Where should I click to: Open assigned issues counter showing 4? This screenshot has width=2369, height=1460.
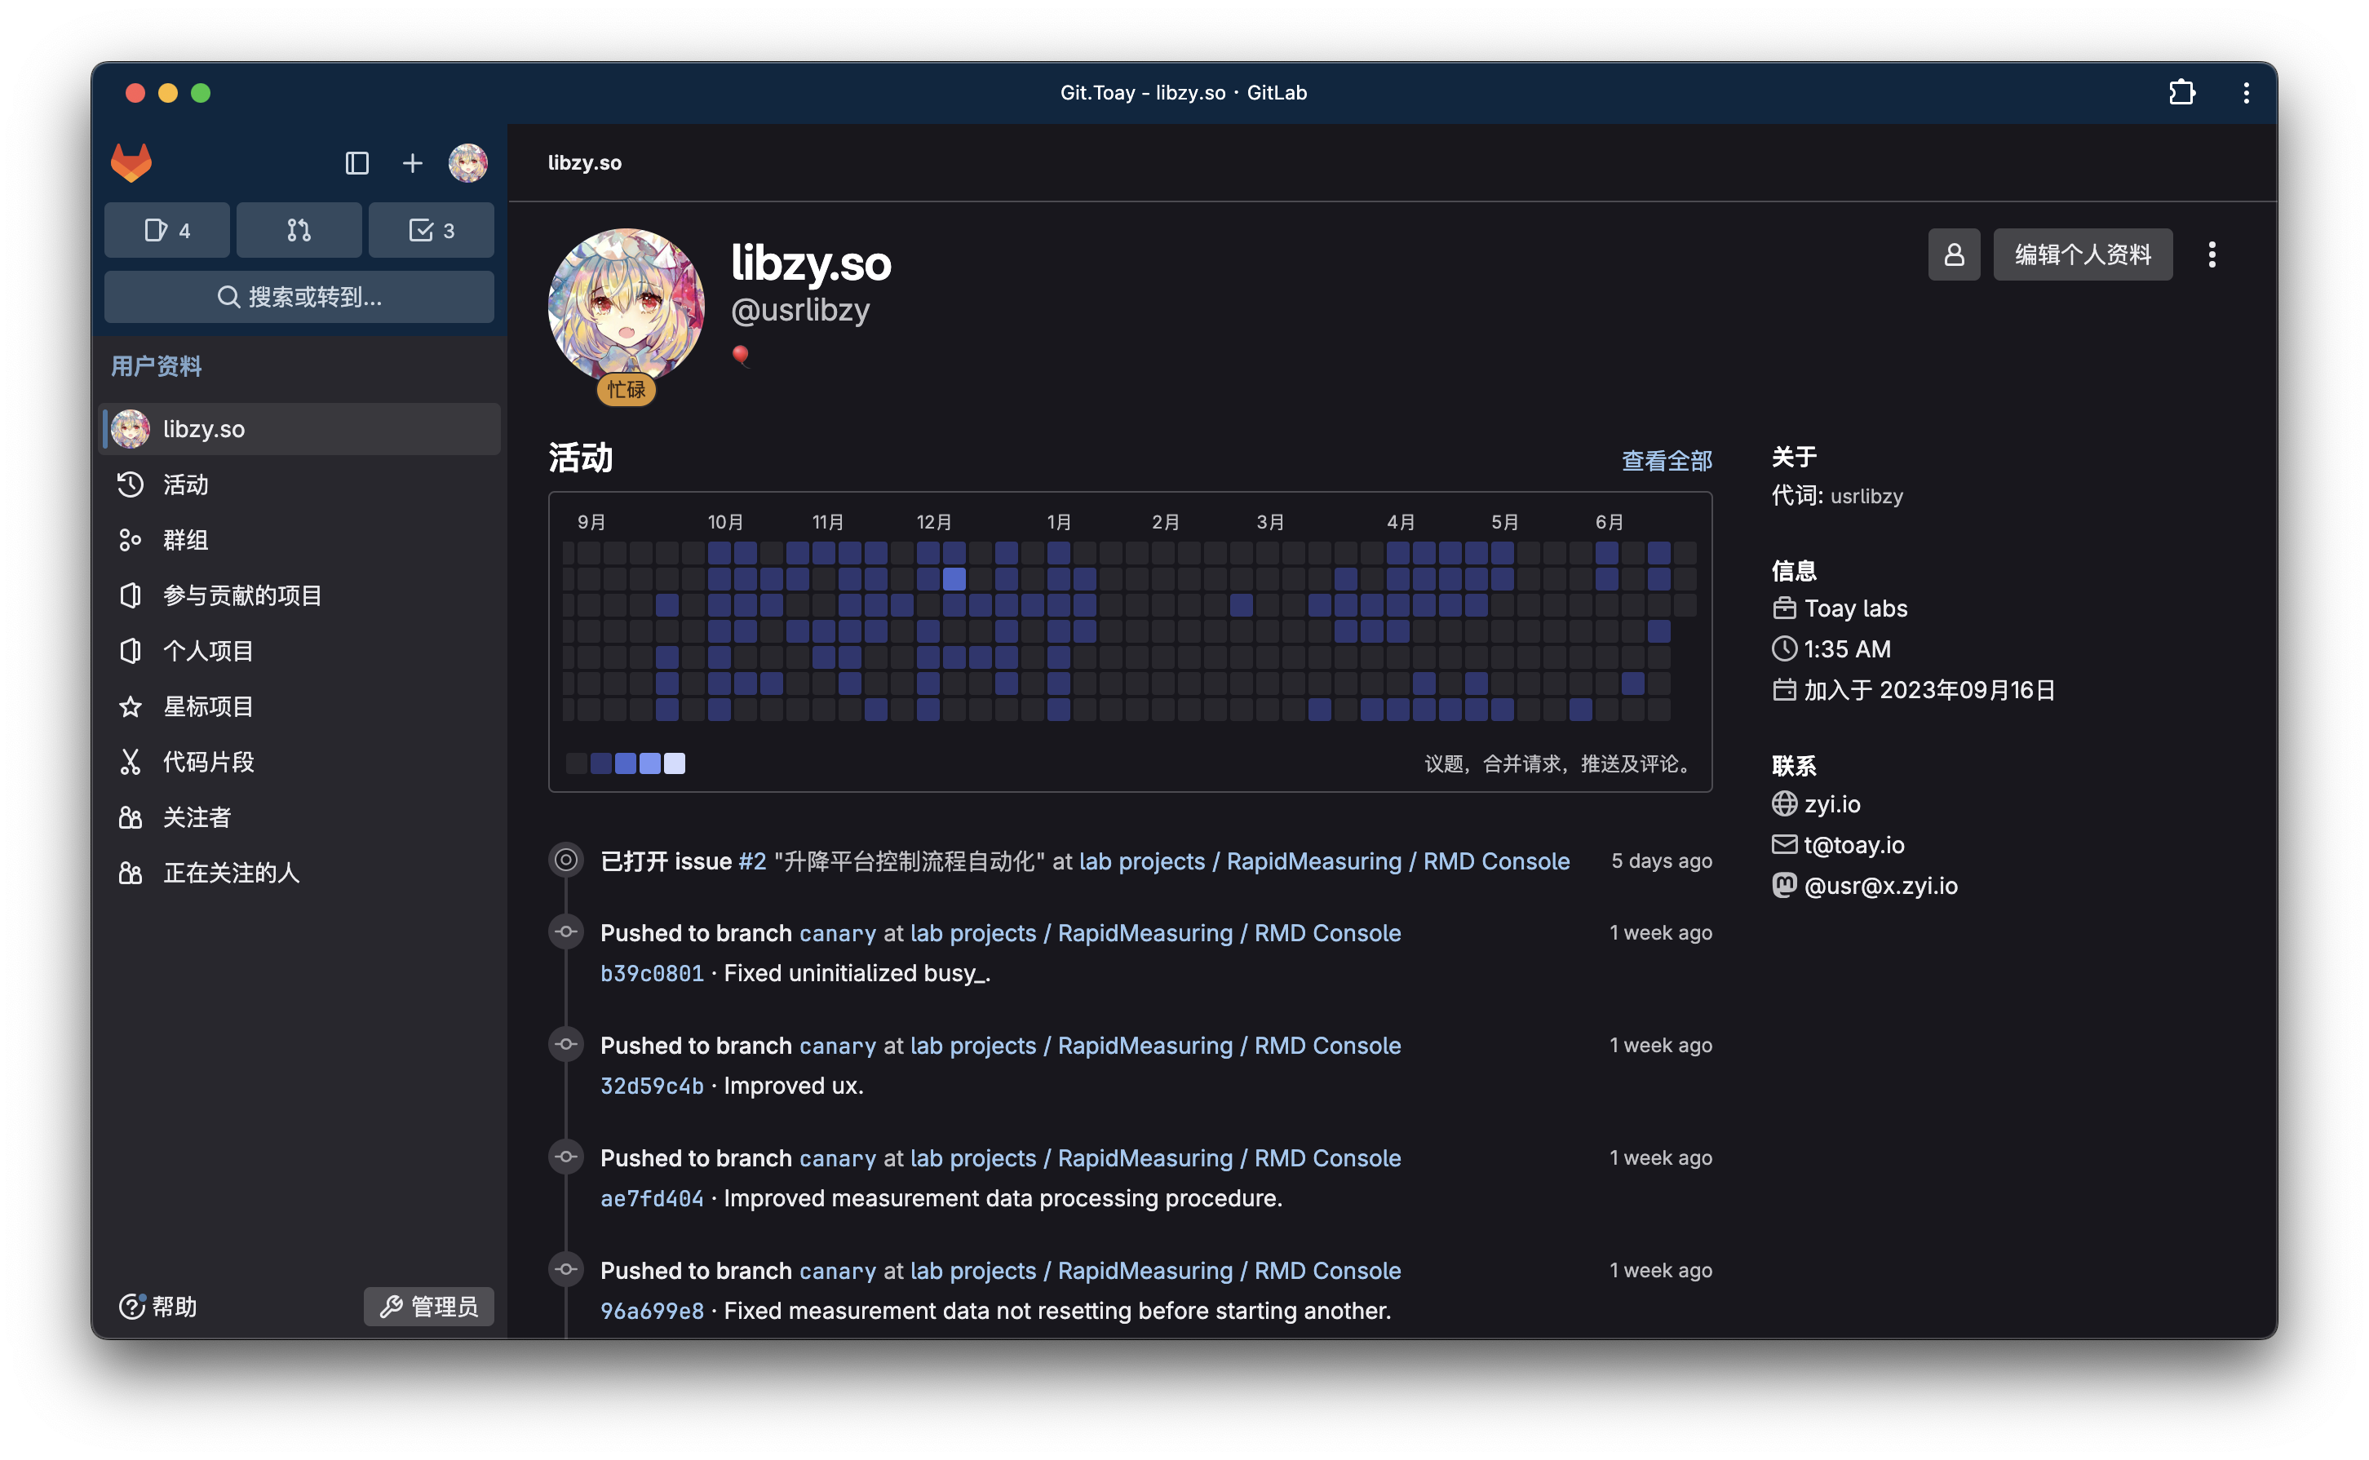pyautogui.click(x=167, y=230)
